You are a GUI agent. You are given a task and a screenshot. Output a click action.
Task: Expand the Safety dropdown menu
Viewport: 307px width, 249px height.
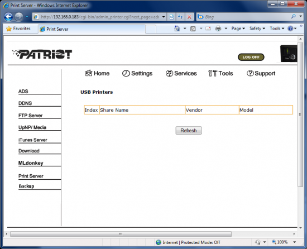pos(257,28)
